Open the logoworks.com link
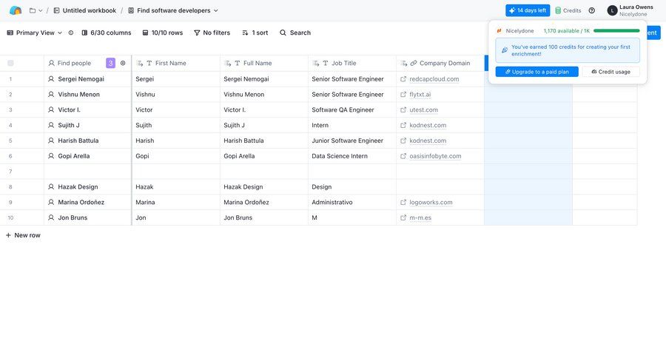 431,203
